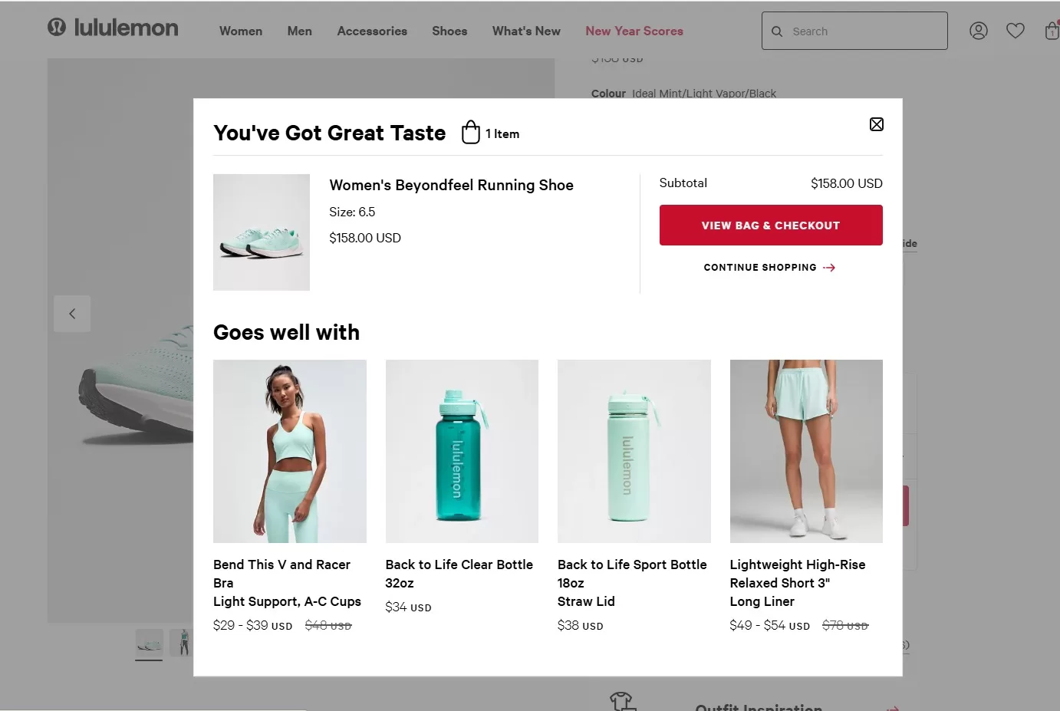This screenshot has height=711, width=1060.
Task: Click Bend This V and Racer Bra link
Action: click(x=287, y=583)
